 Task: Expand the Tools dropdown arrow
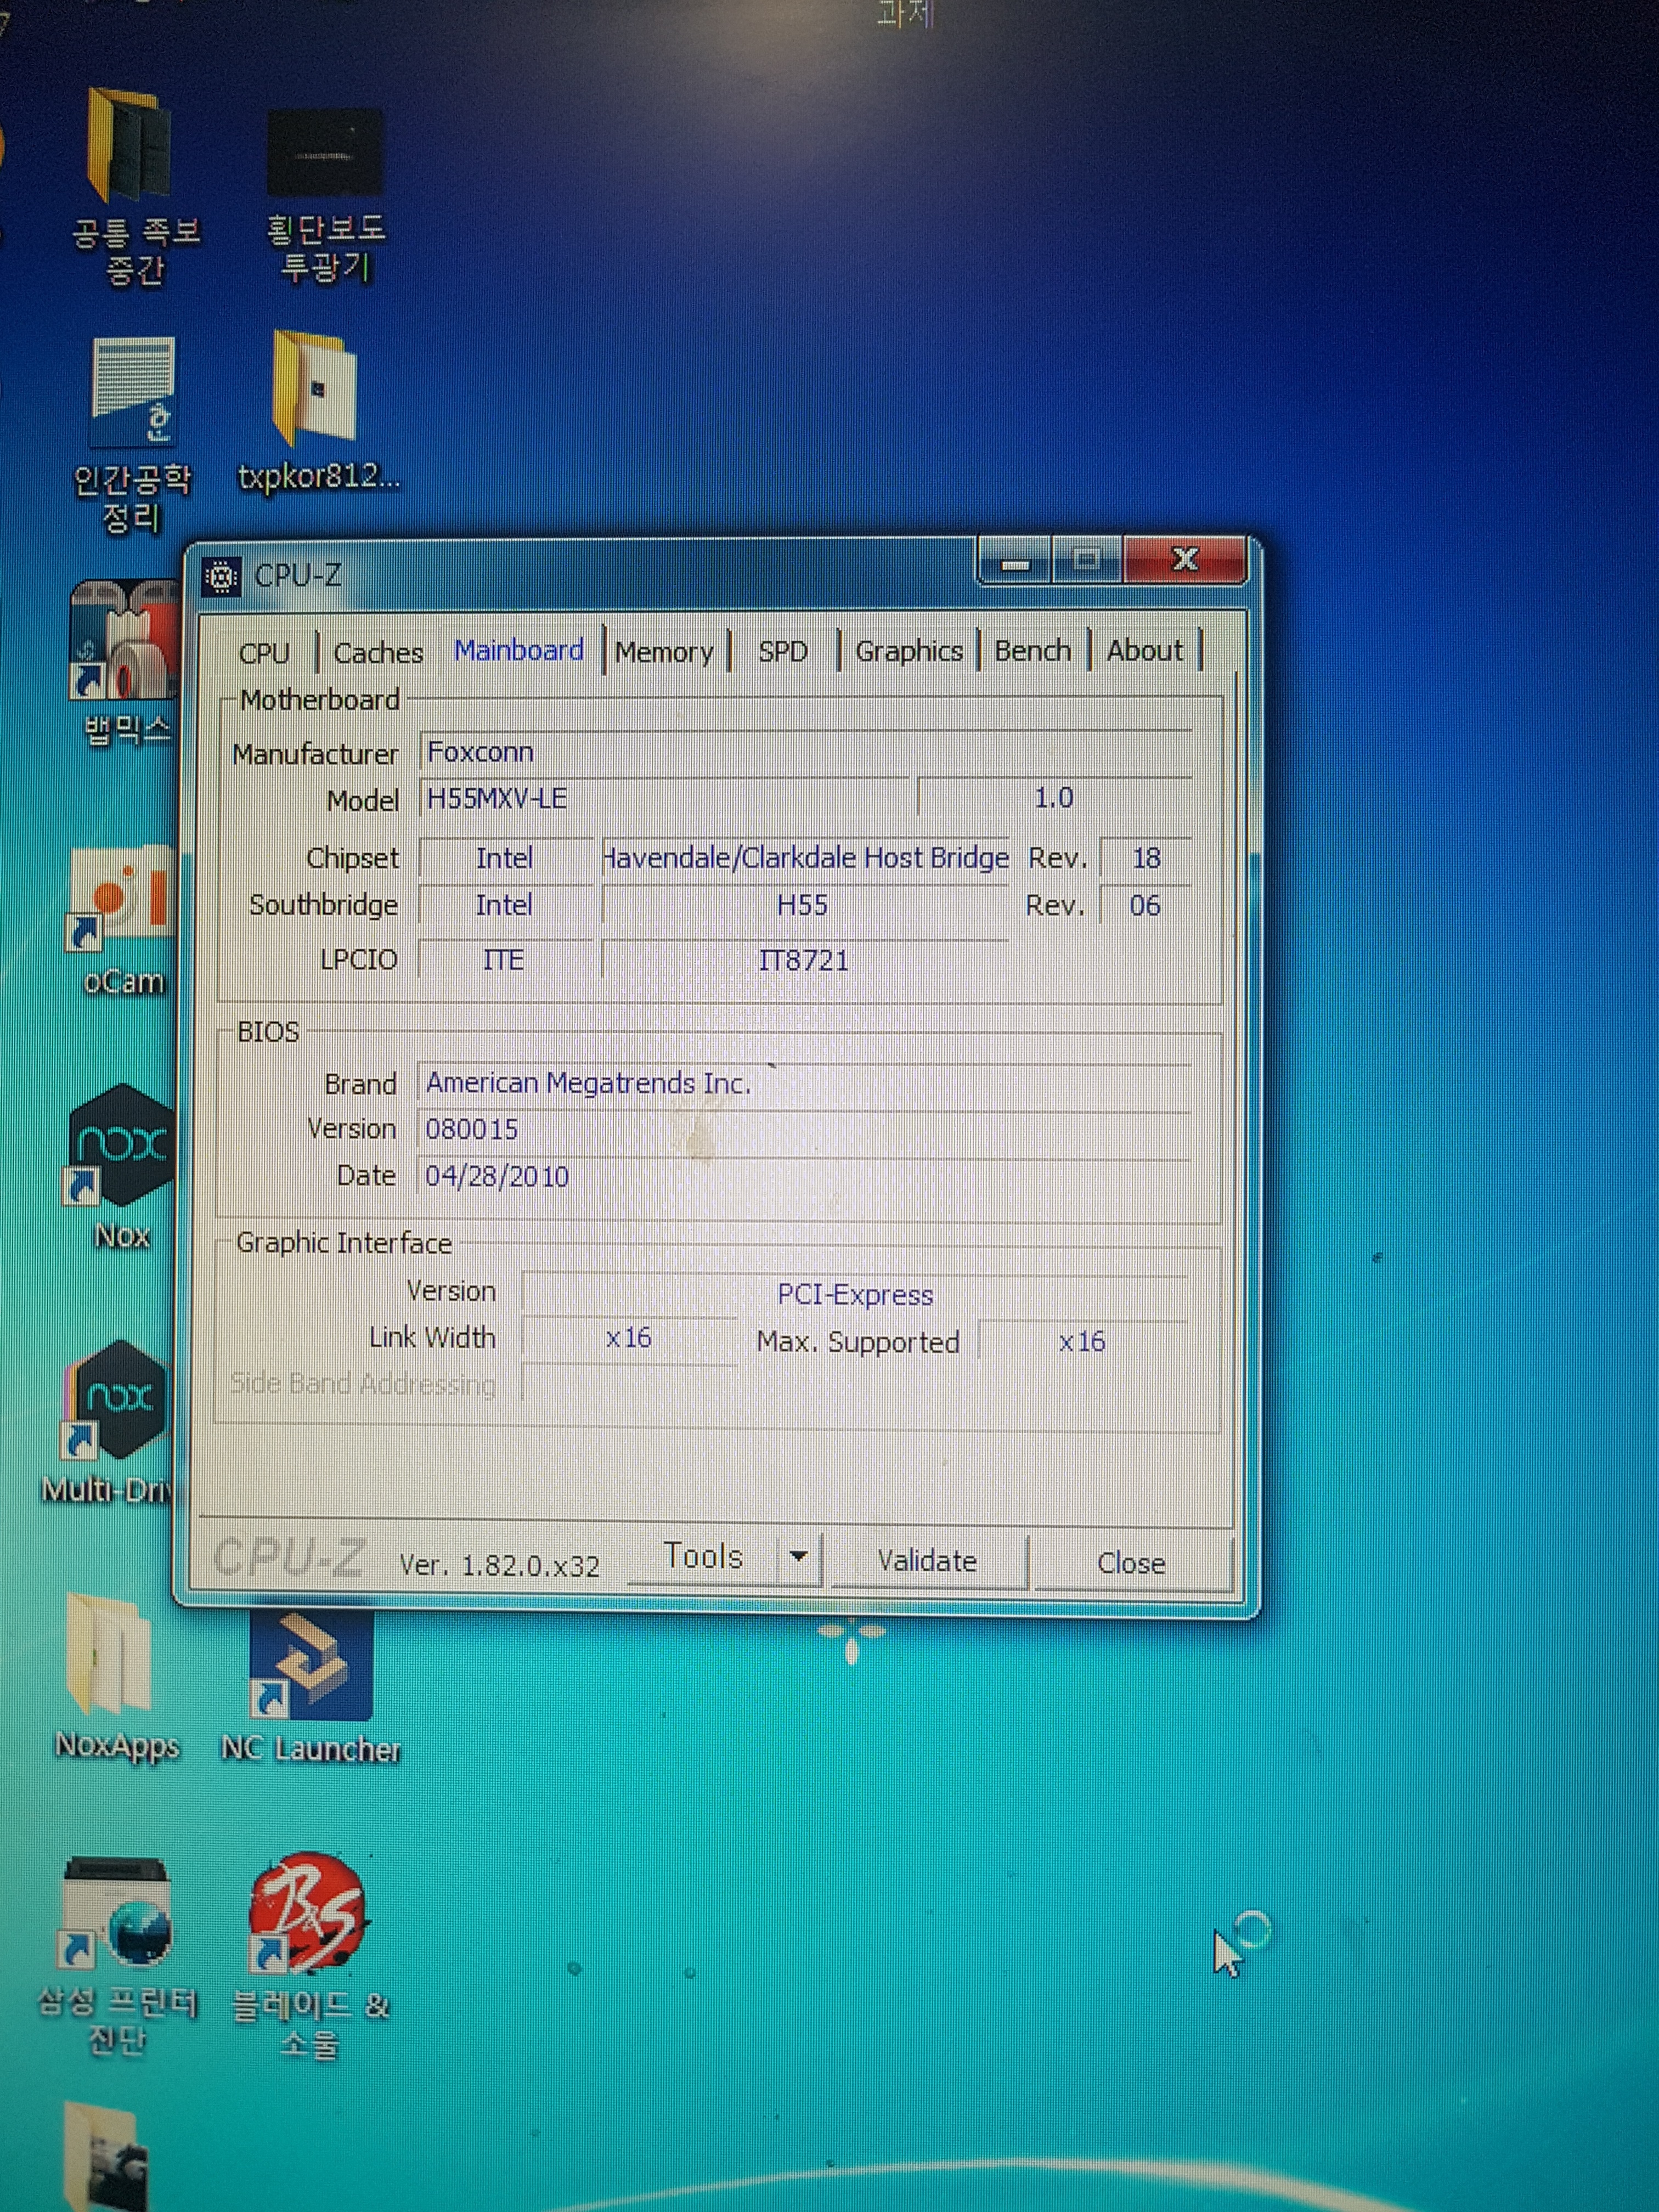[798, 1556]
